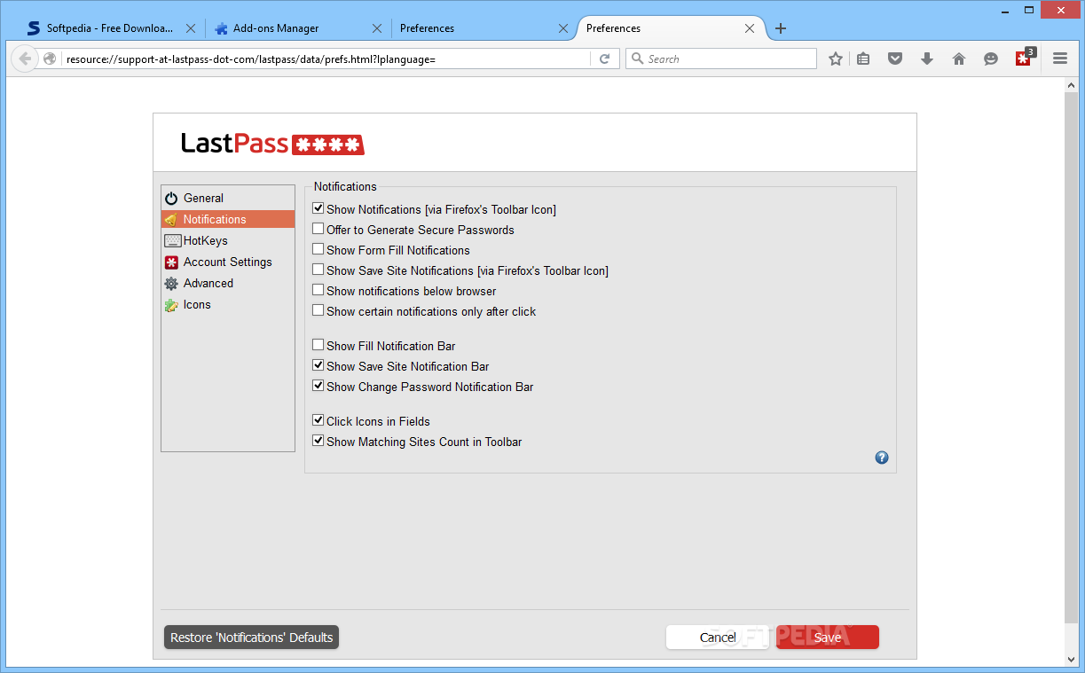Open the HotKeys preferences section
This screenshot has height=673, width=1085.
228,240
